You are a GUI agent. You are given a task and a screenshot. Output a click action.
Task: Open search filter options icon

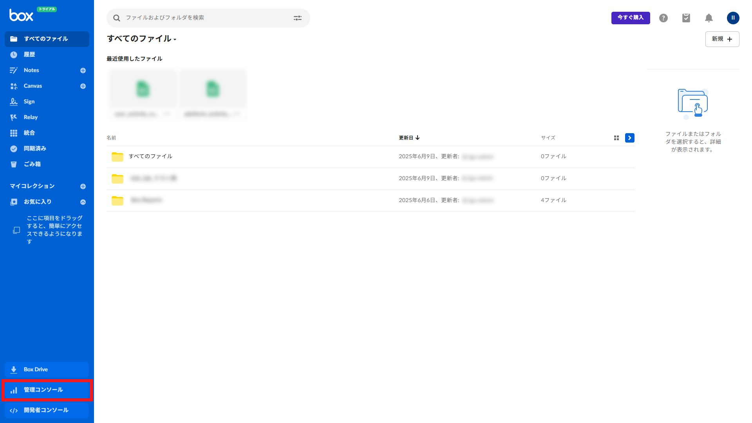[298, 18]
